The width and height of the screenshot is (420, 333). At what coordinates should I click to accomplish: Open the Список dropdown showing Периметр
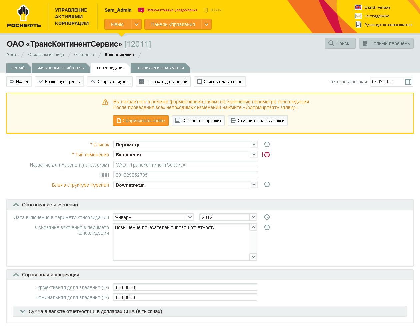[185, 145]
